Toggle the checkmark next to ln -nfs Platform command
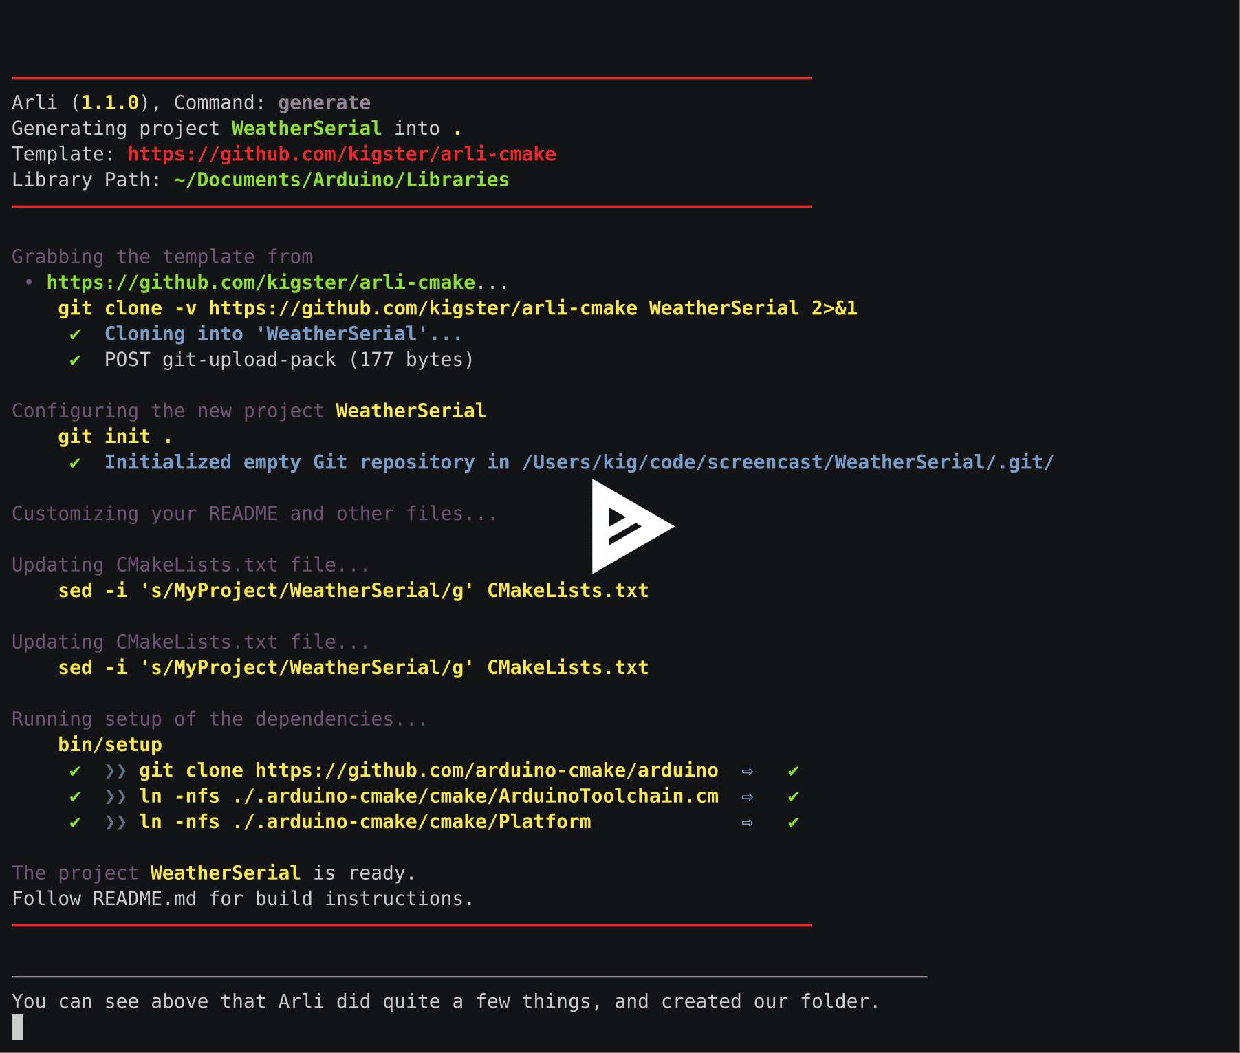 [x=76, y=821]
